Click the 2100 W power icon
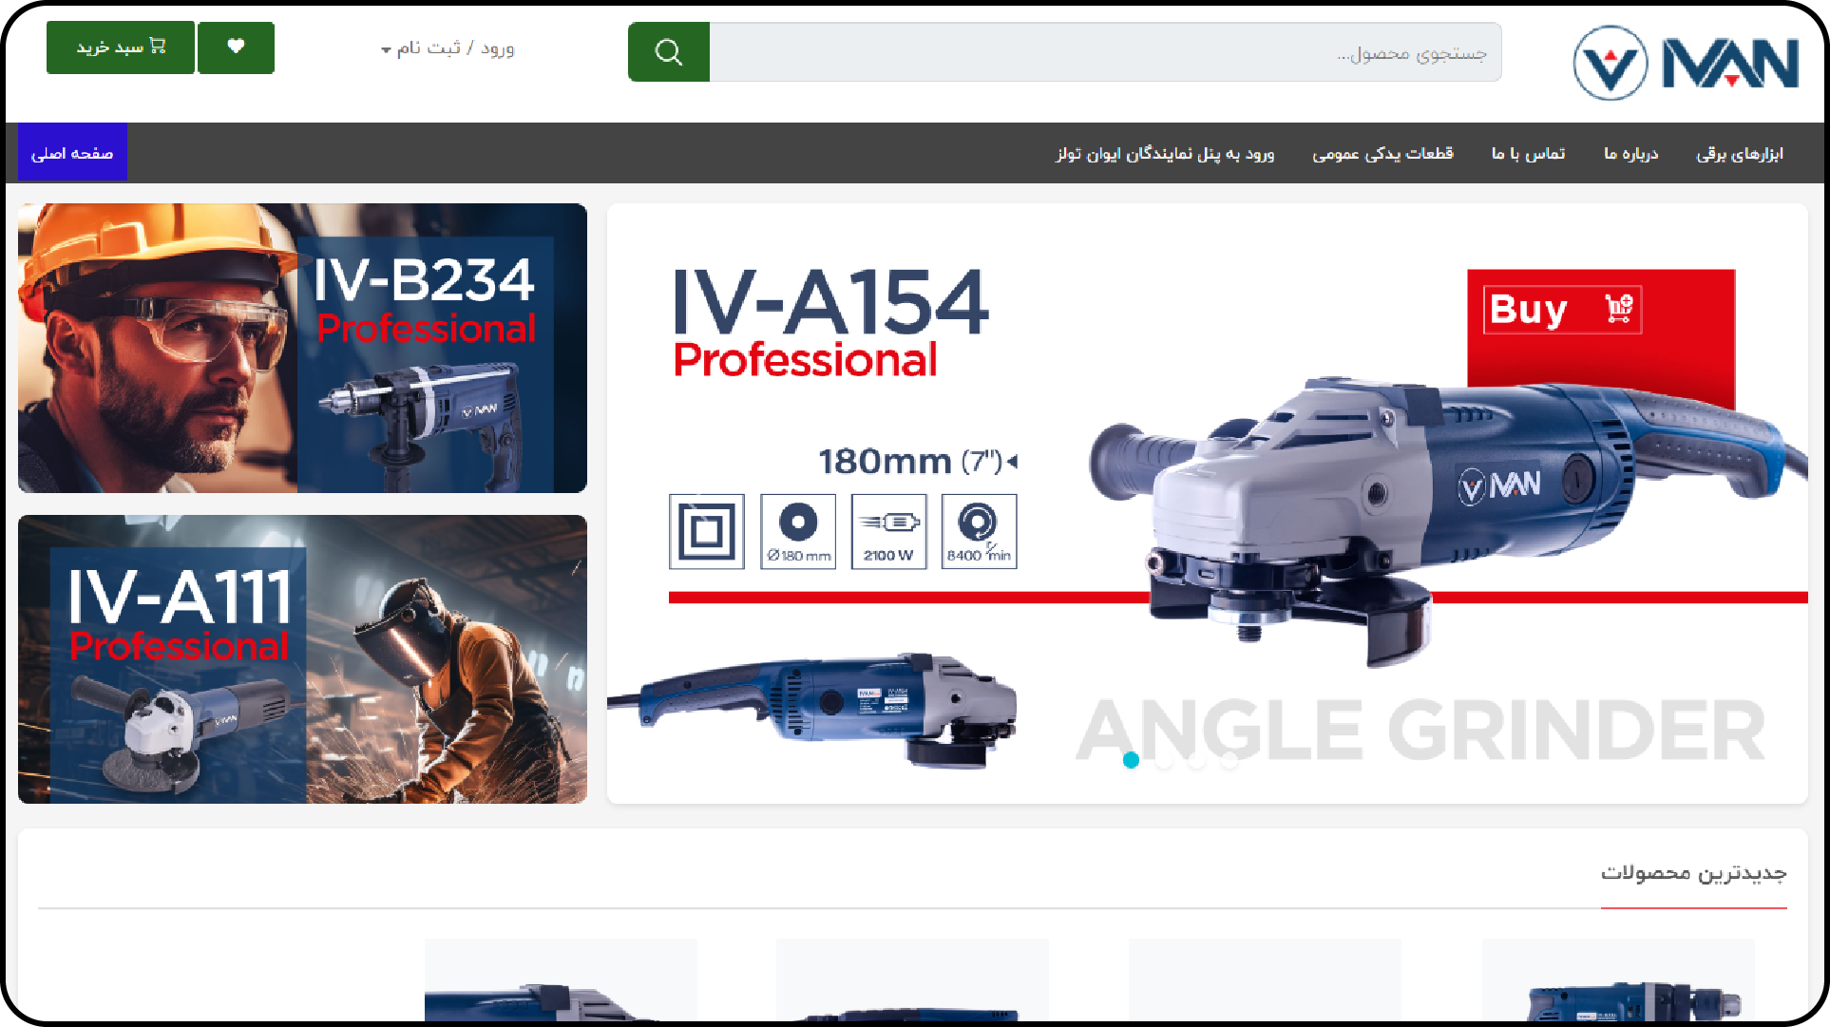Image resolution: width=1830 pixels, height=1027 pixels. 888,531
